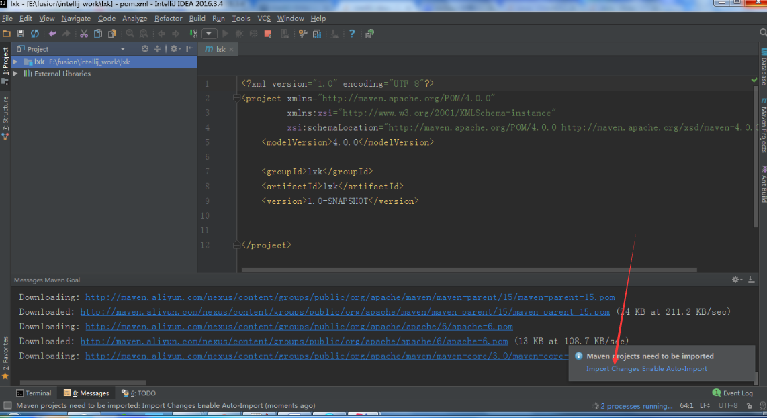This screenshot has height=418, width=767.
Task: Click the Cut scissors icon
Action: coord(84,34)
